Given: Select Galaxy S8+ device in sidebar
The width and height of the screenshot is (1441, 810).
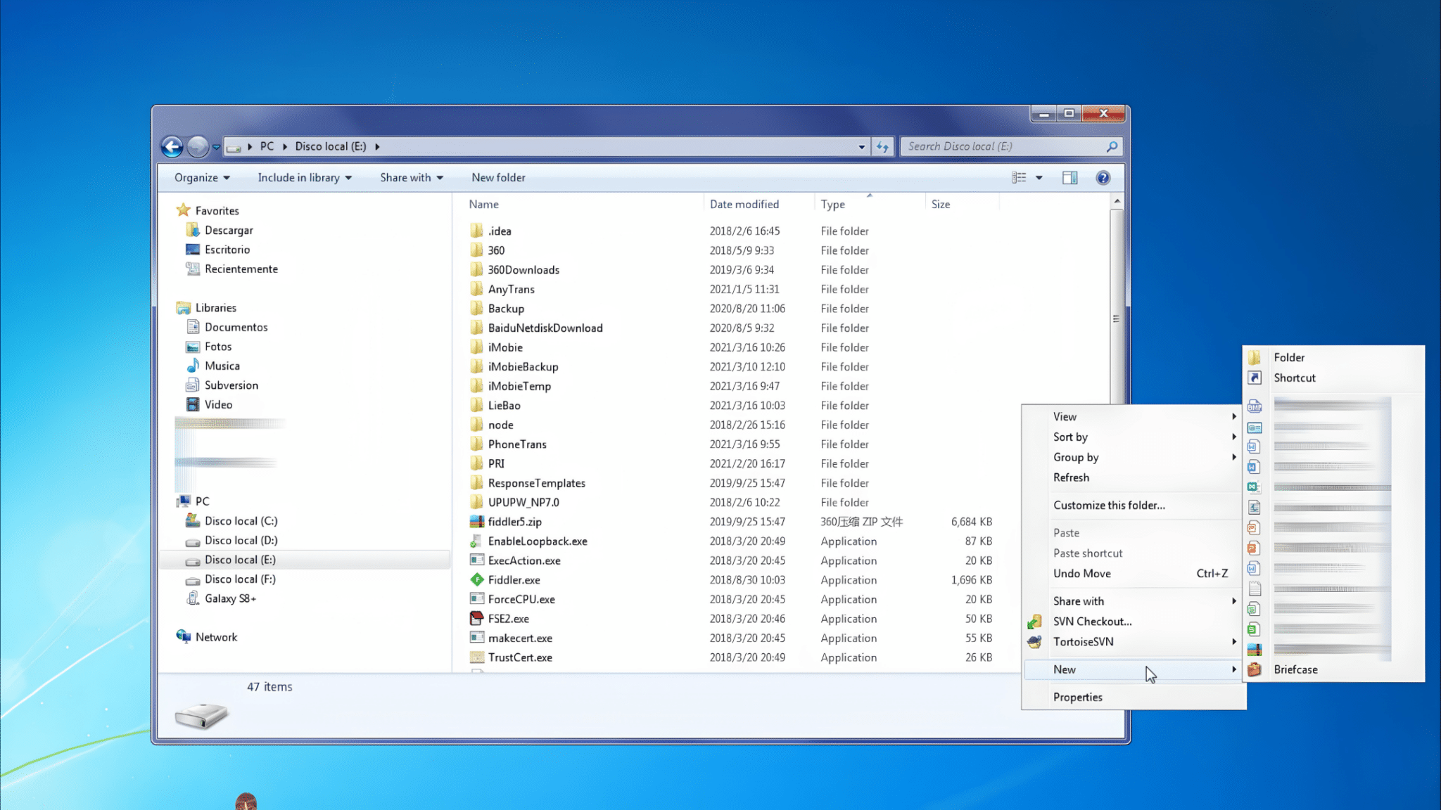Looking at the screenshot, I should (230, 599).
